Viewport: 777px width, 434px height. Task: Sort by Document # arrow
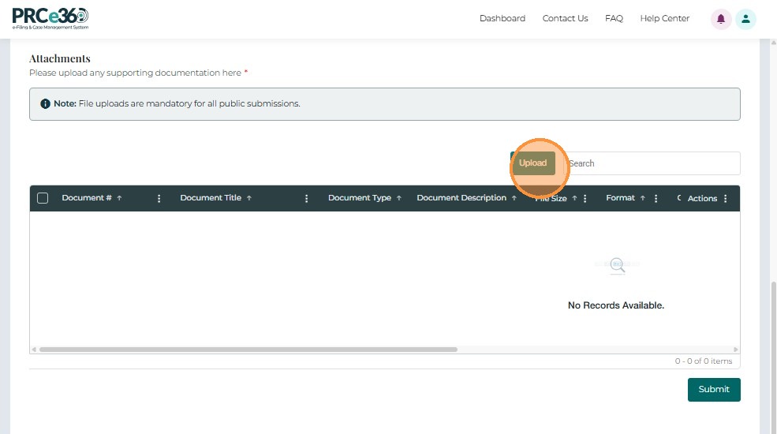(119, 198)
